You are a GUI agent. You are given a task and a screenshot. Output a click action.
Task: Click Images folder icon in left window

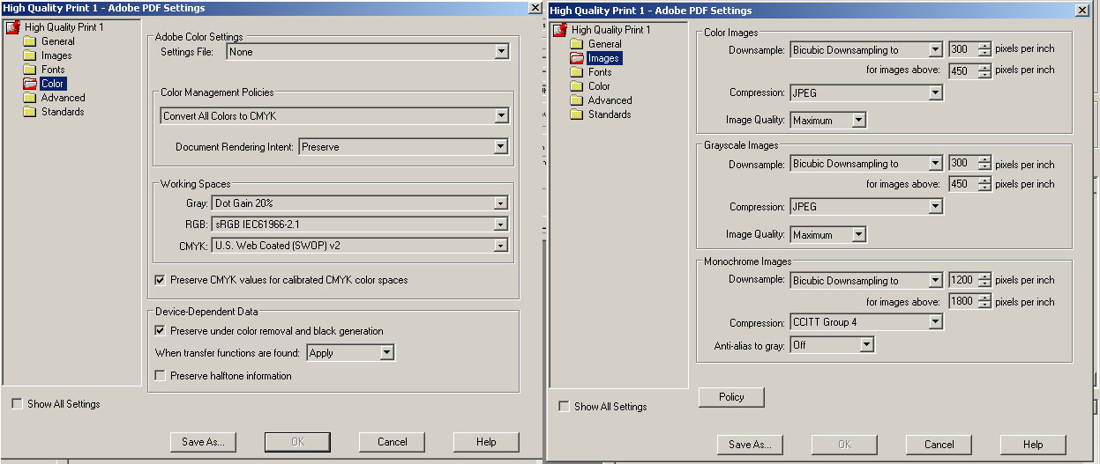tap(29, 55)
